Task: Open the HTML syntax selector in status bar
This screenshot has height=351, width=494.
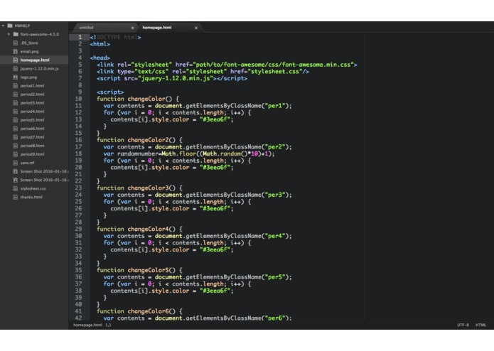Action: [480, 325]
